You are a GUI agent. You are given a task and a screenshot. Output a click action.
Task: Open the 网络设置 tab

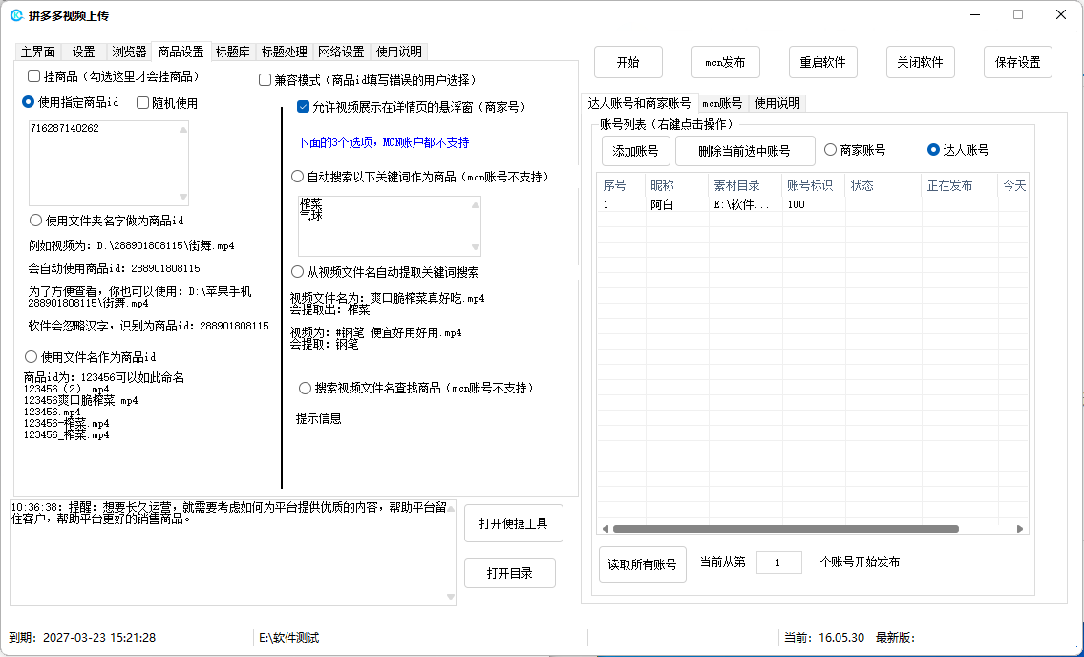[342, 52]
